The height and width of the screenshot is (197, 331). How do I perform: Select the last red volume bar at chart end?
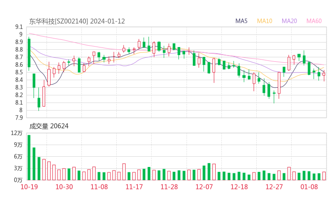(324, 176)
